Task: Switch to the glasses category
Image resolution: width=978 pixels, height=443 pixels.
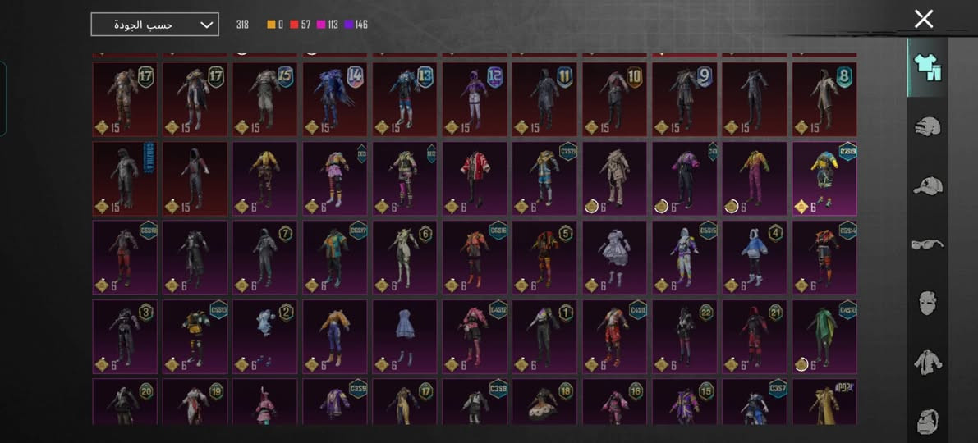Action: tap(927, 244)
